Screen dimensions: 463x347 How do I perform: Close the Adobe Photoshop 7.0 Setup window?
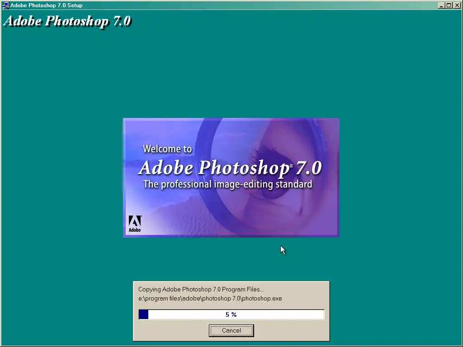pyautogui.click(x=457, y=5)
